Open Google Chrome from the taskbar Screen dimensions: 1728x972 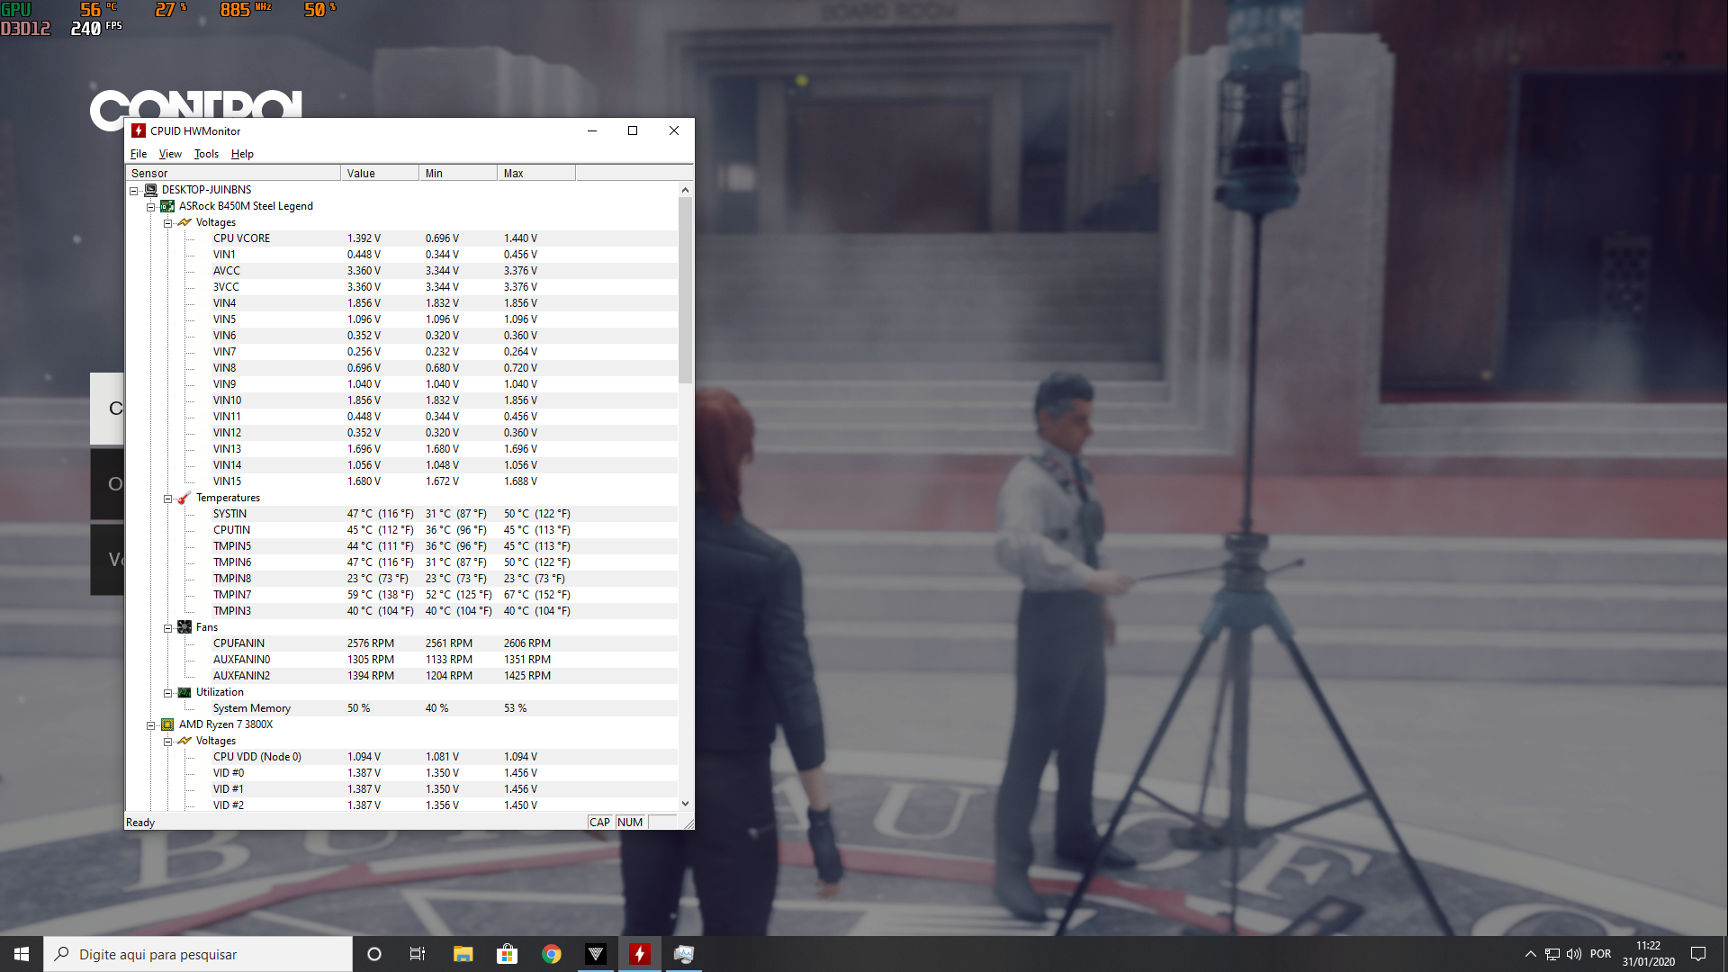[x=552, y=954]
